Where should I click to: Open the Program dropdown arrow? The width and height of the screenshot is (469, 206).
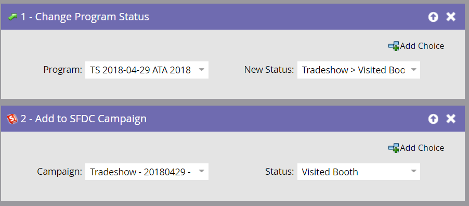point(202,70)
